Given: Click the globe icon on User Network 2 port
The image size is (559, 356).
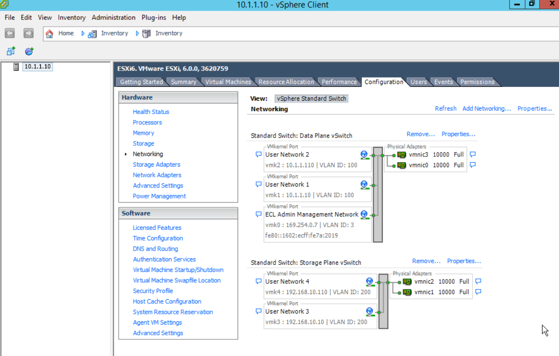Looking at the screenshot, I should tap(364, 155).
